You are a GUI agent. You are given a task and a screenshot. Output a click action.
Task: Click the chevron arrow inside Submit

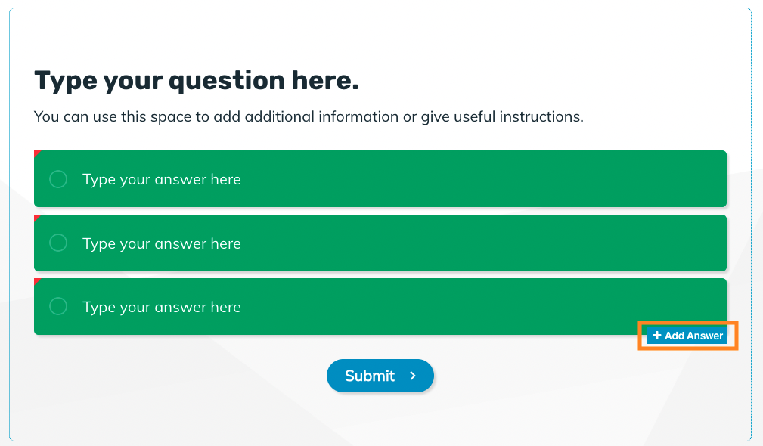413,376
